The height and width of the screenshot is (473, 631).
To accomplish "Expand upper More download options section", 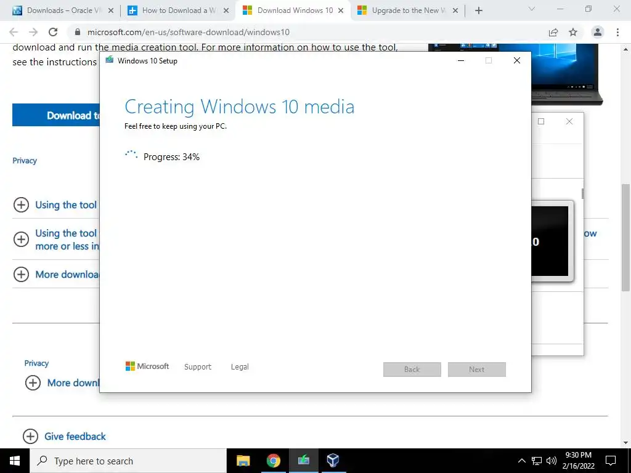I will click(x=22, y=274).
